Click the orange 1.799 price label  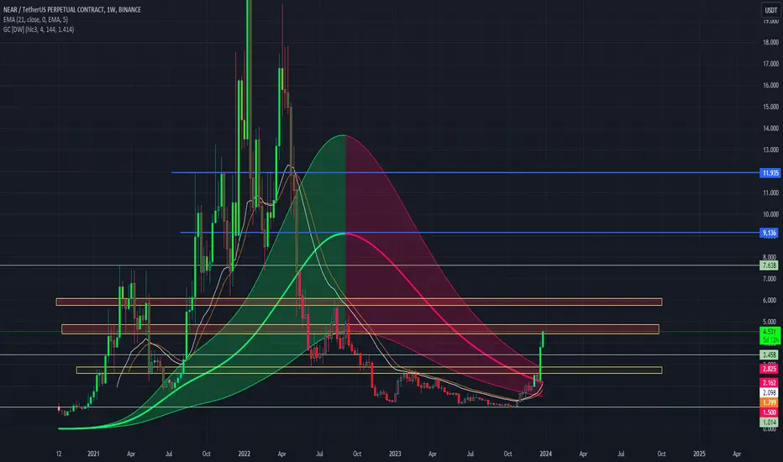[770, 402]
